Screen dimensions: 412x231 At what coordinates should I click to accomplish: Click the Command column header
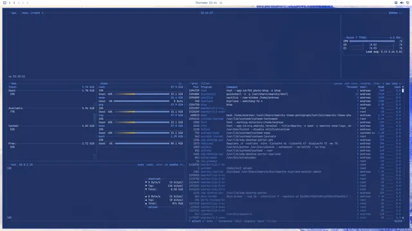tap(232, 87)
